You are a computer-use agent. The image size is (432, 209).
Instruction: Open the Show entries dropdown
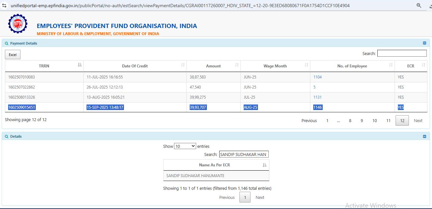(x=185, y=146)
